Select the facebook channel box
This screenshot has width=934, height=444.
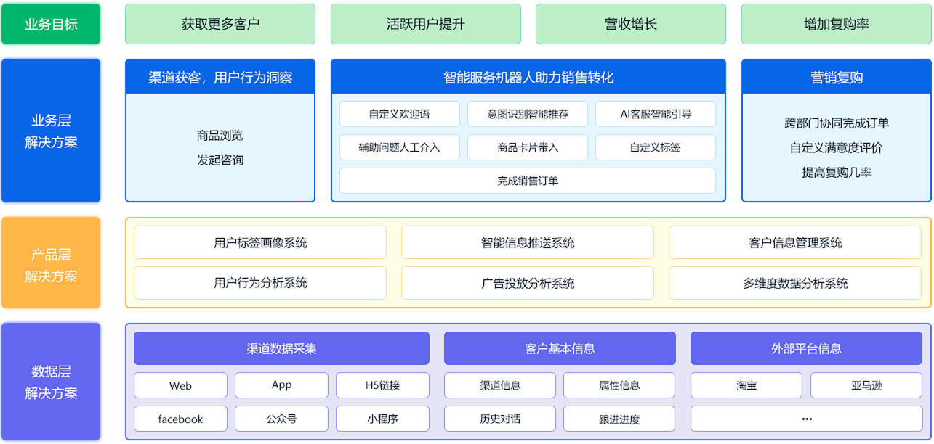(x=180, y=419)
